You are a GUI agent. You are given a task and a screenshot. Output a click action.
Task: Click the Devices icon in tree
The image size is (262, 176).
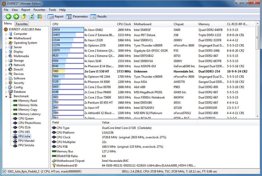(x=10, y=74)
